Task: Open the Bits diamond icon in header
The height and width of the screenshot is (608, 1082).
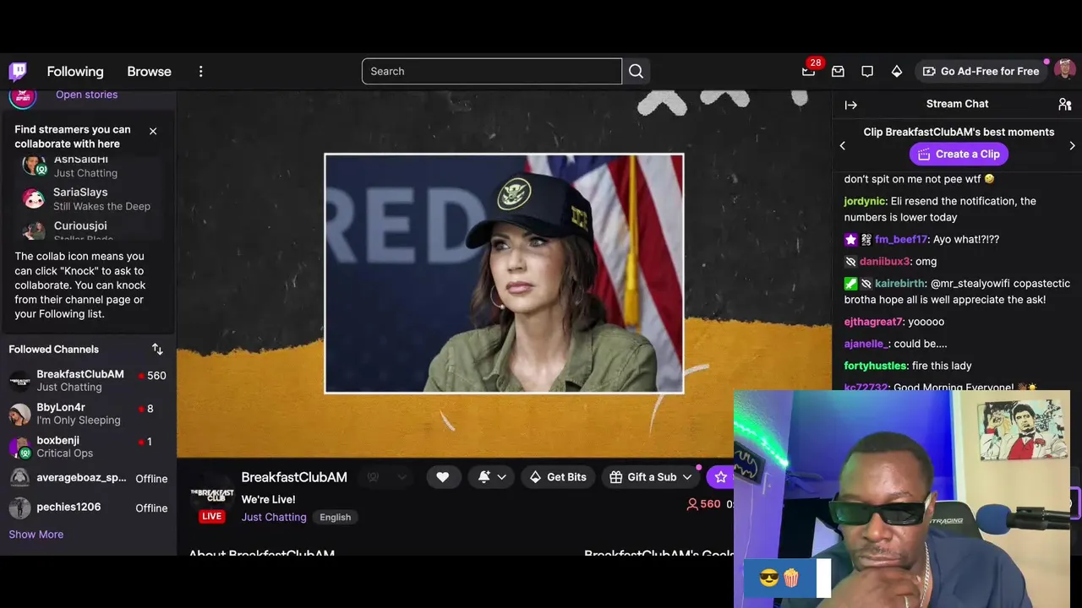Action: pyautogui.click(x=896, y=72)
